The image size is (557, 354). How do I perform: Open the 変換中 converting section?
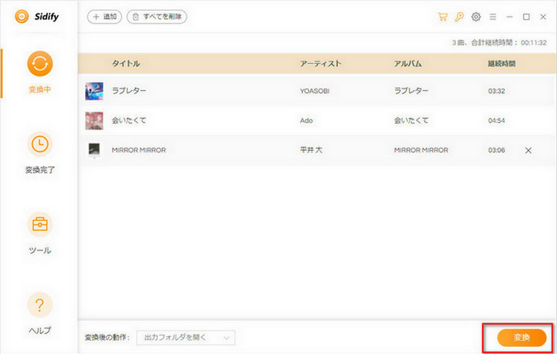pos(40,73)
